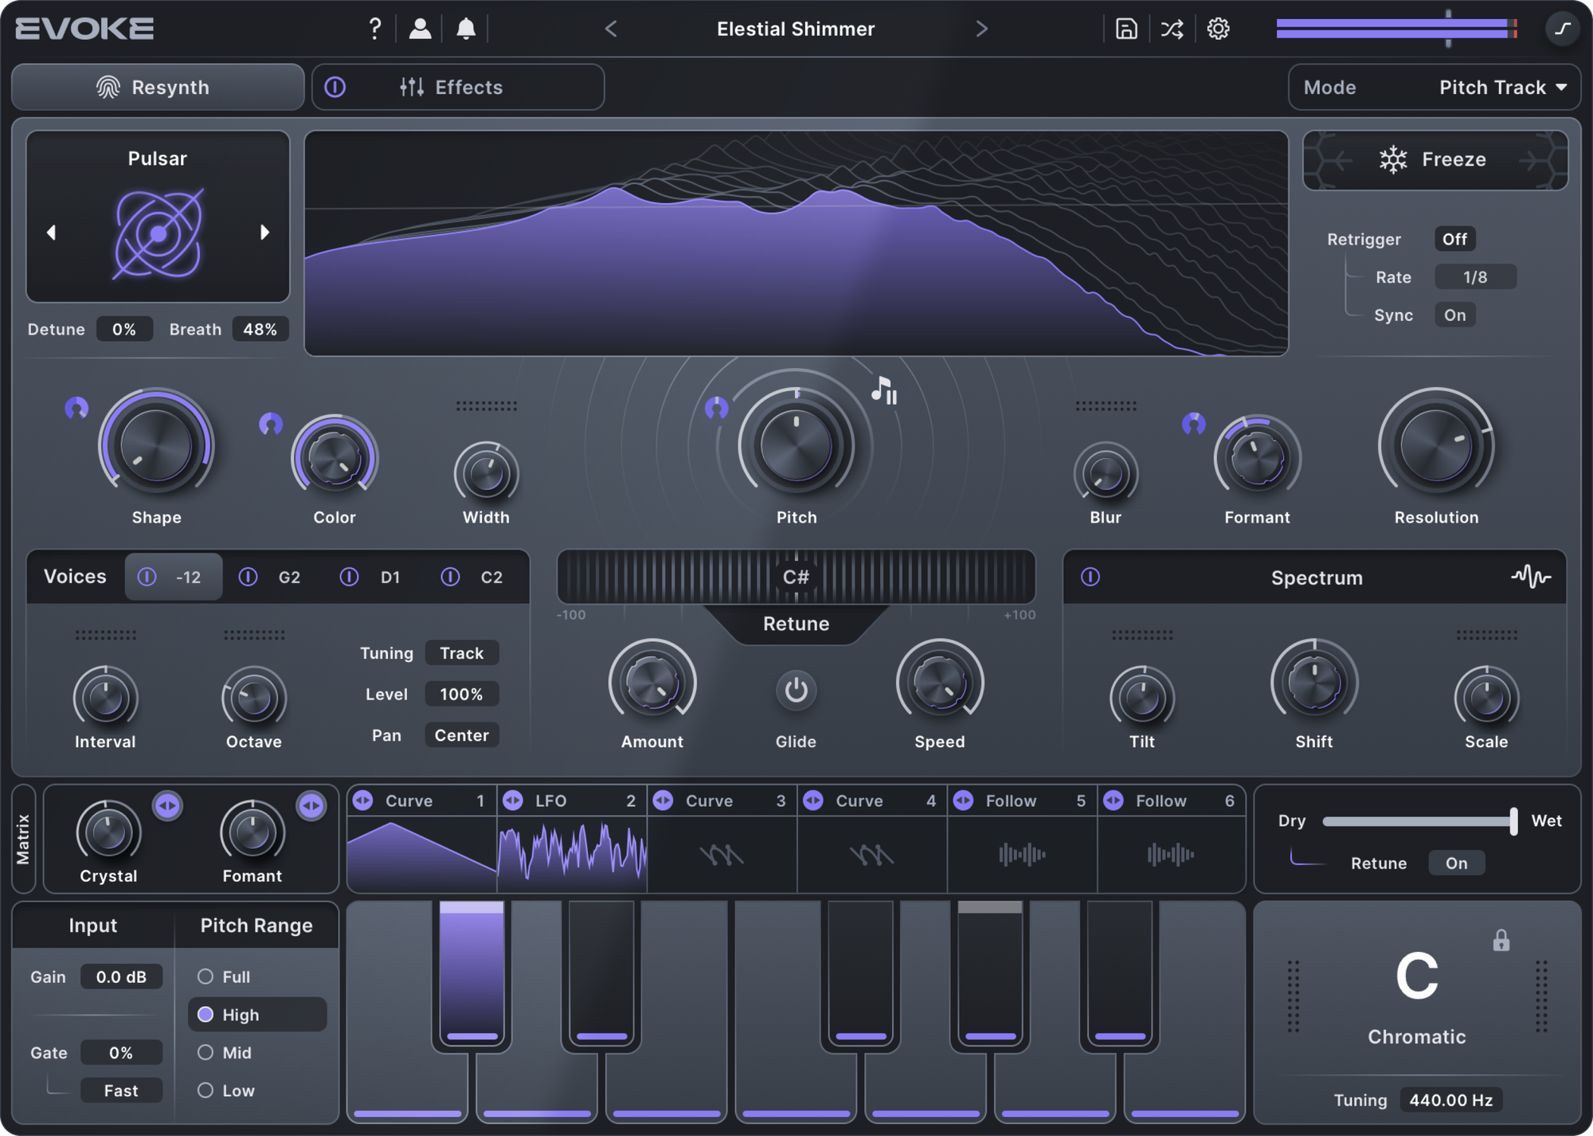
Task: Adjust the Dry/Wet slider
Action: point(1512,821)
